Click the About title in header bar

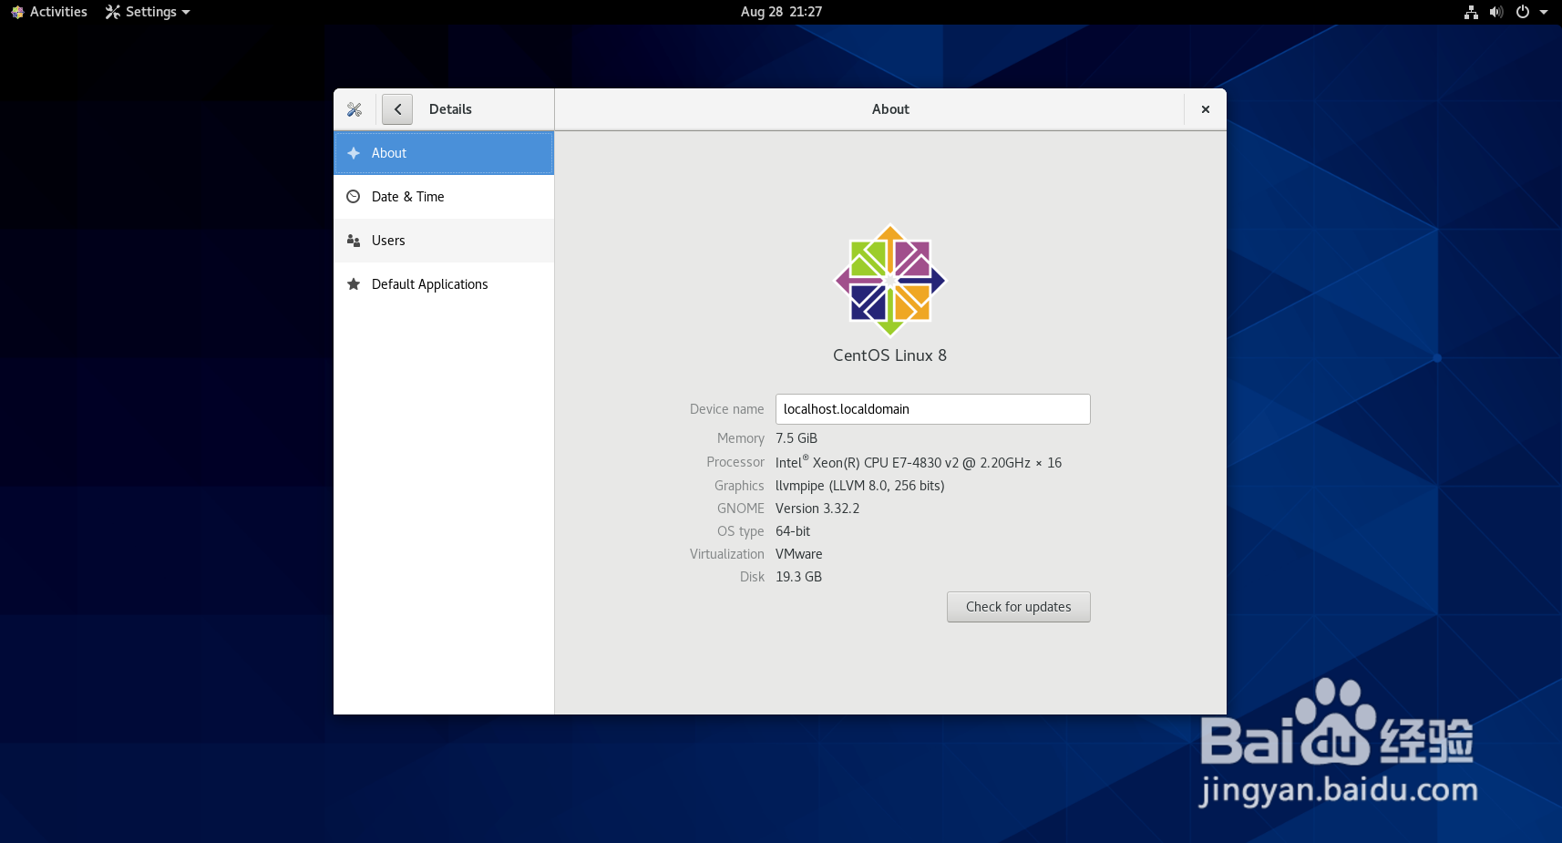(x=890, y=109)
